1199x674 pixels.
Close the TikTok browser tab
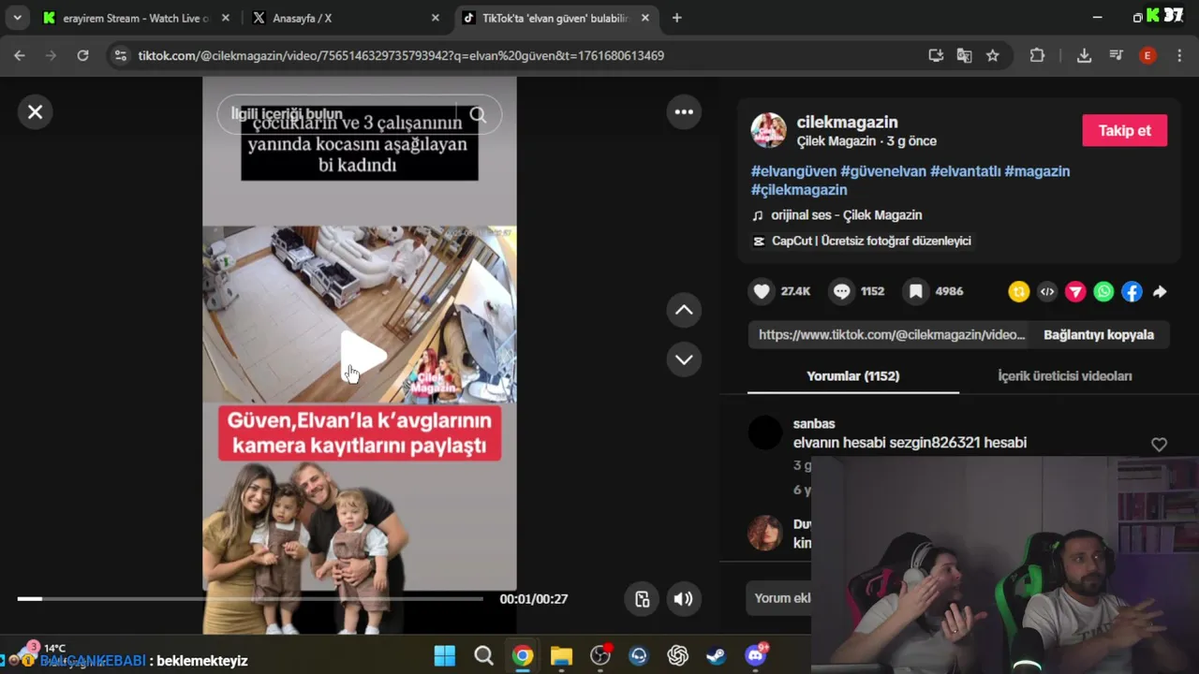(x=645, y=18)
